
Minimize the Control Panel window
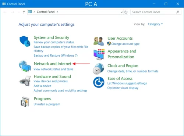click(x=154, y=4)
